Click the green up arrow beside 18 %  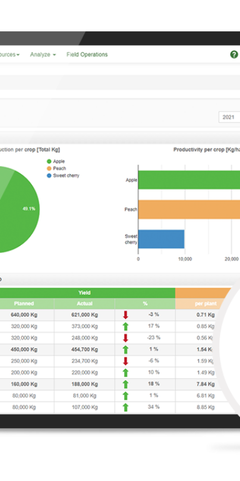pos(125,384)
